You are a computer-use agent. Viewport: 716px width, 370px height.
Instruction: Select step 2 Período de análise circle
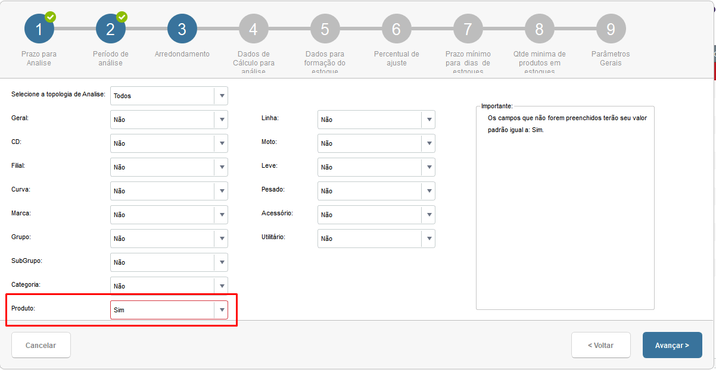(x=110, y=29)
